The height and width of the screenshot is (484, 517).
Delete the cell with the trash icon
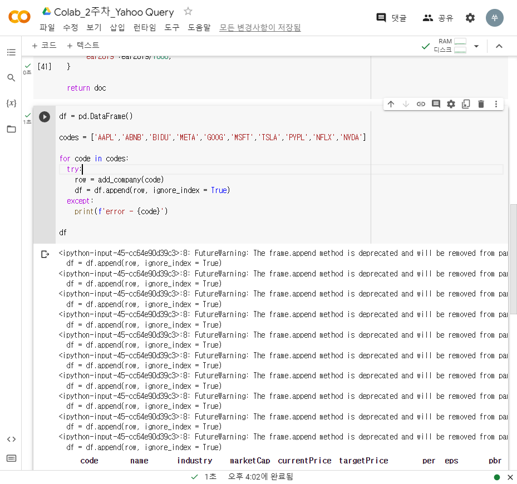pos(481,104)
